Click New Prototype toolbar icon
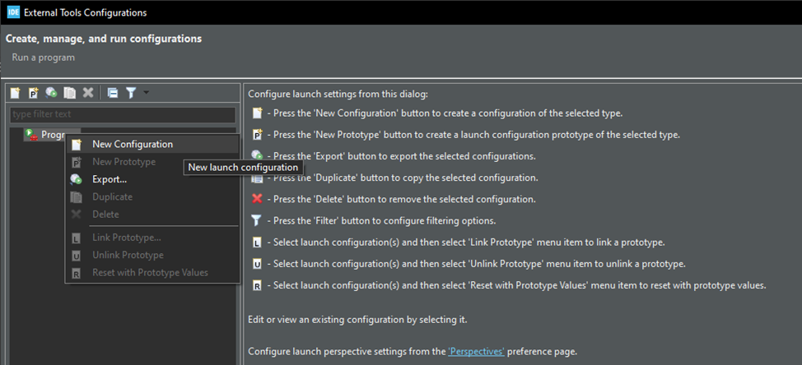Screen dimensions: 802x365 coord(34,93)
